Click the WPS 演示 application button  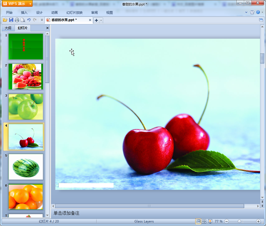[15, 4]
